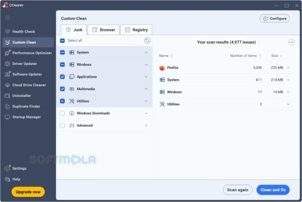This screenshot has height=202, width=302.
Task: Click the Help icon in sidebar
Action: pos(7,179)
